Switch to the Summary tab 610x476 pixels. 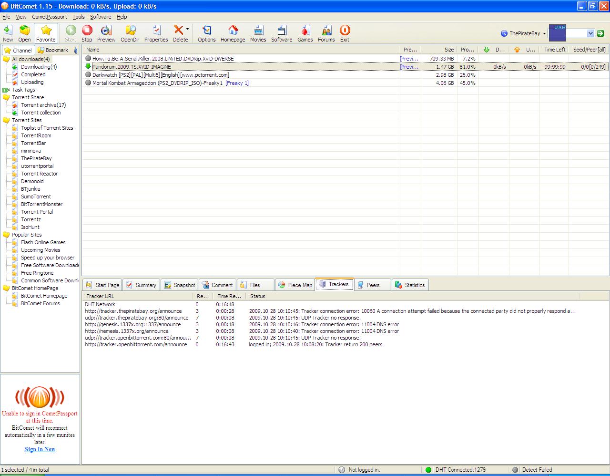click(x=141, y=285)
